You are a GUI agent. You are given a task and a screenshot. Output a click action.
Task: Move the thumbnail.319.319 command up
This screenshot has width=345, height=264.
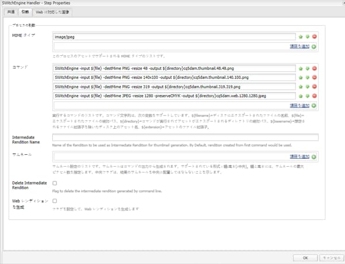coord(301,87)
